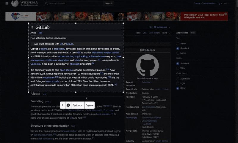Click the Wikipedia globe logo
The width and height of the screenshot is (238, 143).
pos(15,3)
